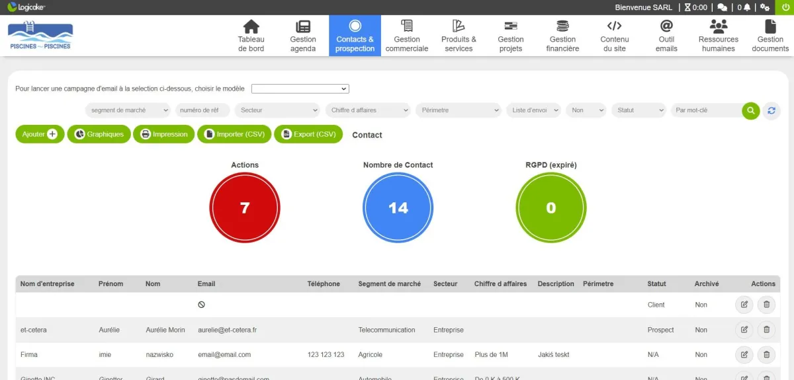Open the chat messages icon in top bar
The height and width of the screenshot is (380, 794).
(x=723, y=7)
